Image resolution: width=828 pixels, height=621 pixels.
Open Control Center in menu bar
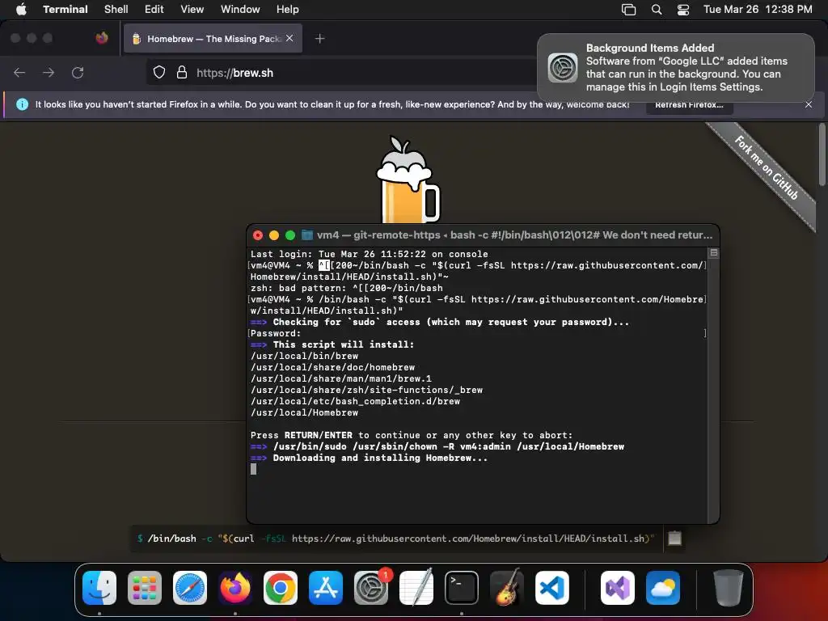[683, 10]
